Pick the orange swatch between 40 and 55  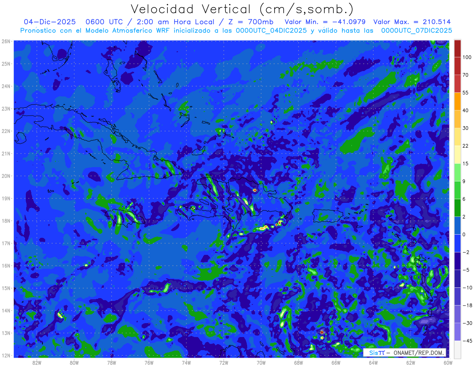[x=458, y=101]
